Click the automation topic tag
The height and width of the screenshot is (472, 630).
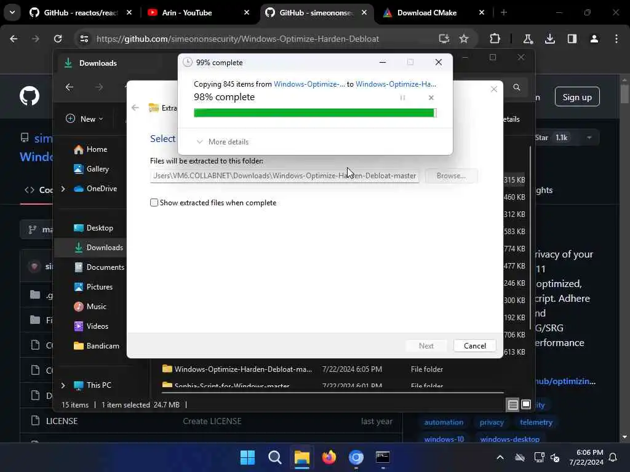click(444, 422)
